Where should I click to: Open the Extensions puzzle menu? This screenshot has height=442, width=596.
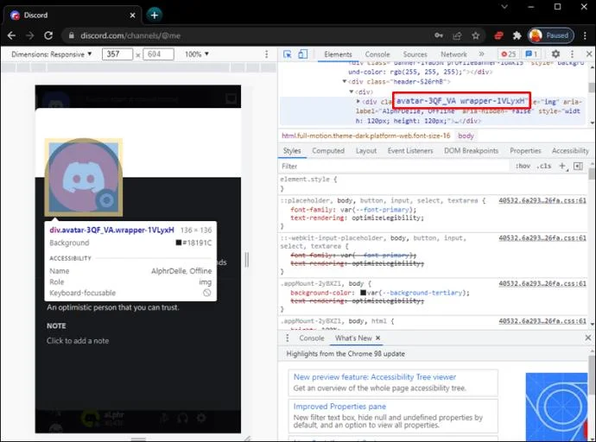[517, 35]
